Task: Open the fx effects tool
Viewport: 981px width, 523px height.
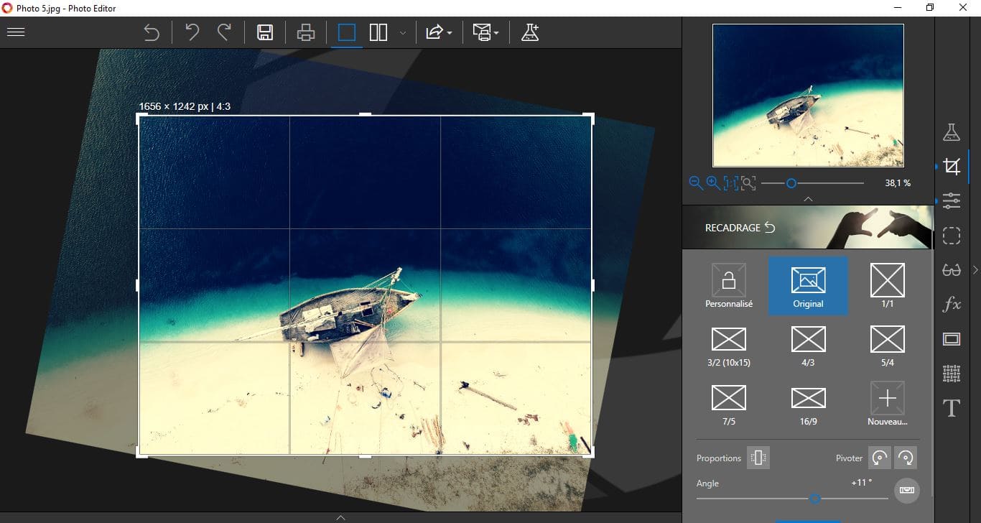Action: point(952,305)
